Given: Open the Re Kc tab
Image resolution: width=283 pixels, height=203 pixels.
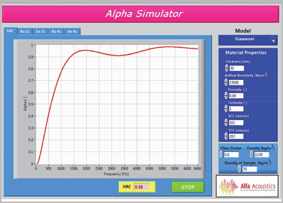Looking at the screenshot, I should [x=57, y=31].
